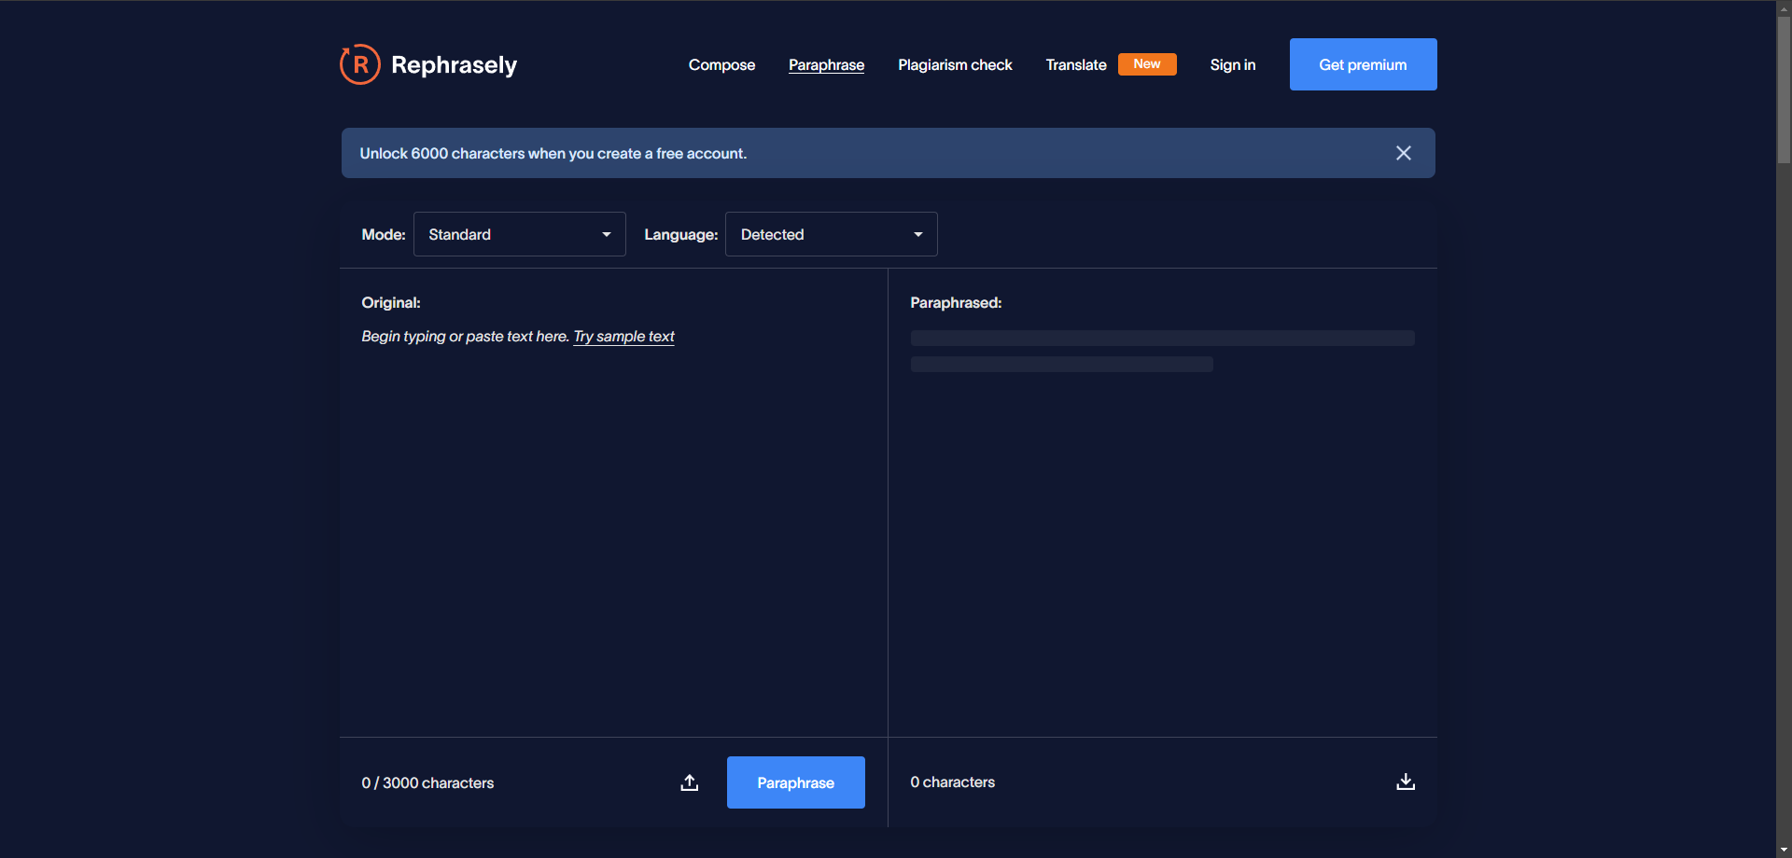The height and width of the screenshot is (858, 1792).
Task: Click the Rephrasely logo icon
Action: pos(360,64)
